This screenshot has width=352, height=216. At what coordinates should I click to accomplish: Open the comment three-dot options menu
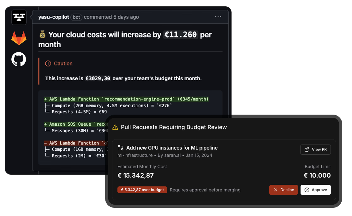tap(218, 17)
